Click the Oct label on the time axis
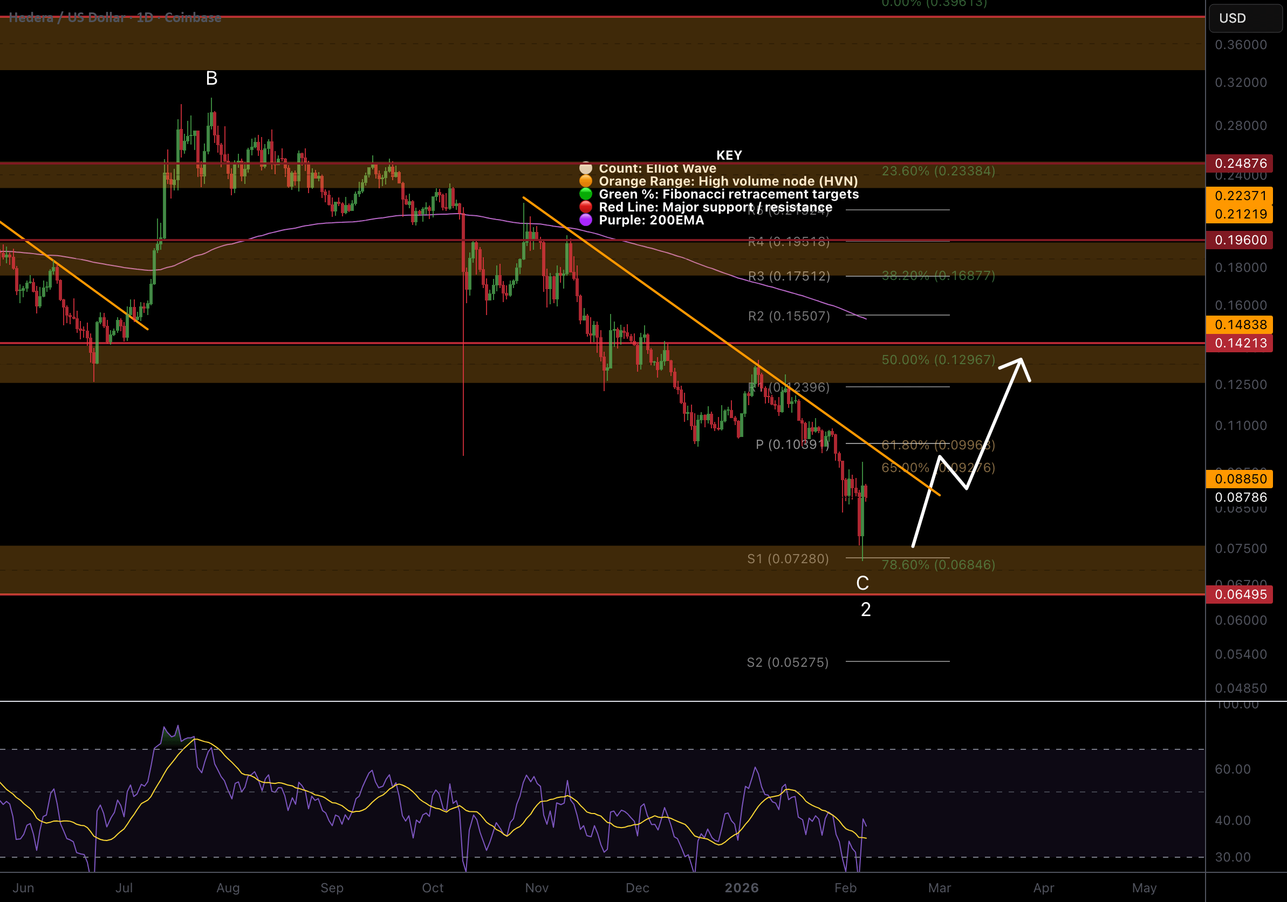1287x902 pixels. pos(432,887)
